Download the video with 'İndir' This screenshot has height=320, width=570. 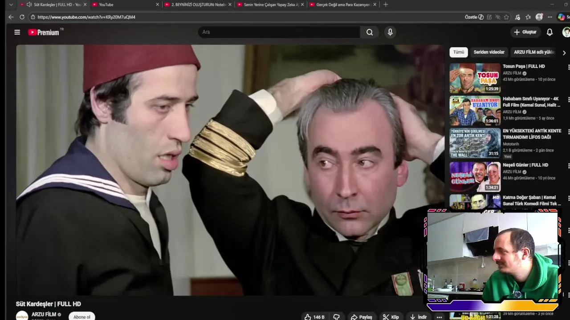point(418,317)
